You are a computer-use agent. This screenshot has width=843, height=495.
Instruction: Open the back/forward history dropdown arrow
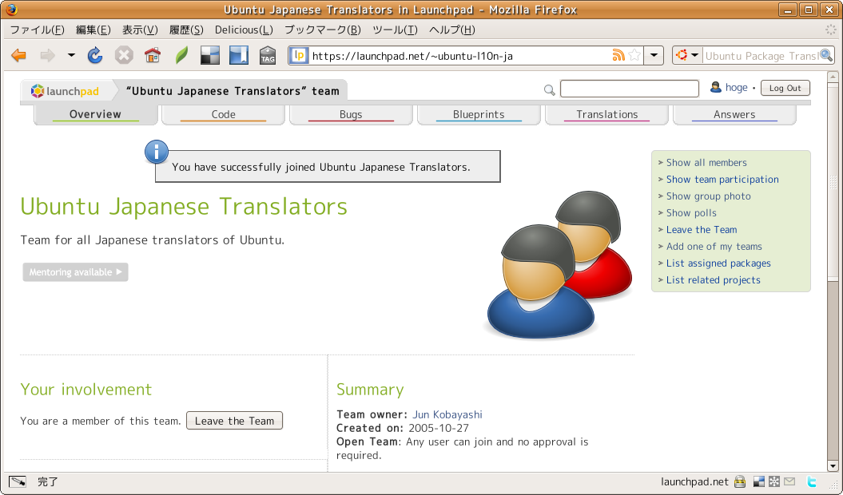[71, 55]
